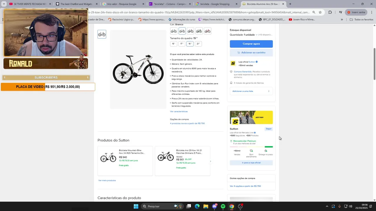The image size is (376, 211).
Task: Open Ver características link
Action: 179,111
